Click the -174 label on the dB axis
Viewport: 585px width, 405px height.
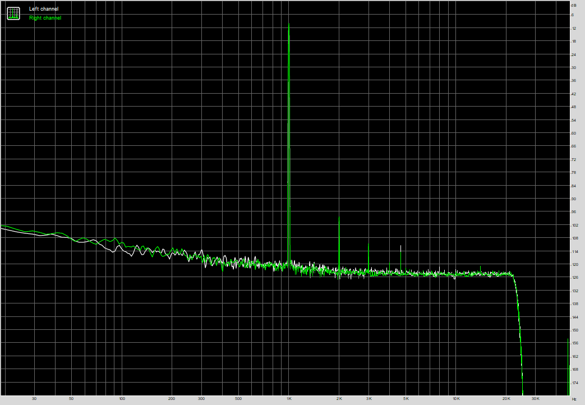(x=573, y=383)
